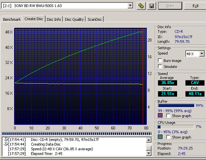Switch to the Benchmark tab
206x160 pixels.
(x=12, y=19)
